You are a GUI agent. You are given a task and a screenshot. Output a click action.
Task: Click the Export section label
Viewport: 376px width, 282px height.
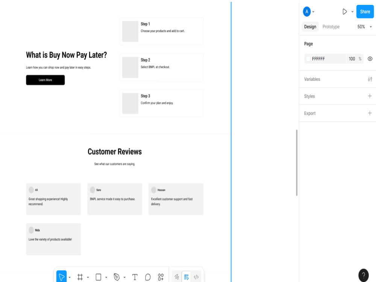point(309,113)
